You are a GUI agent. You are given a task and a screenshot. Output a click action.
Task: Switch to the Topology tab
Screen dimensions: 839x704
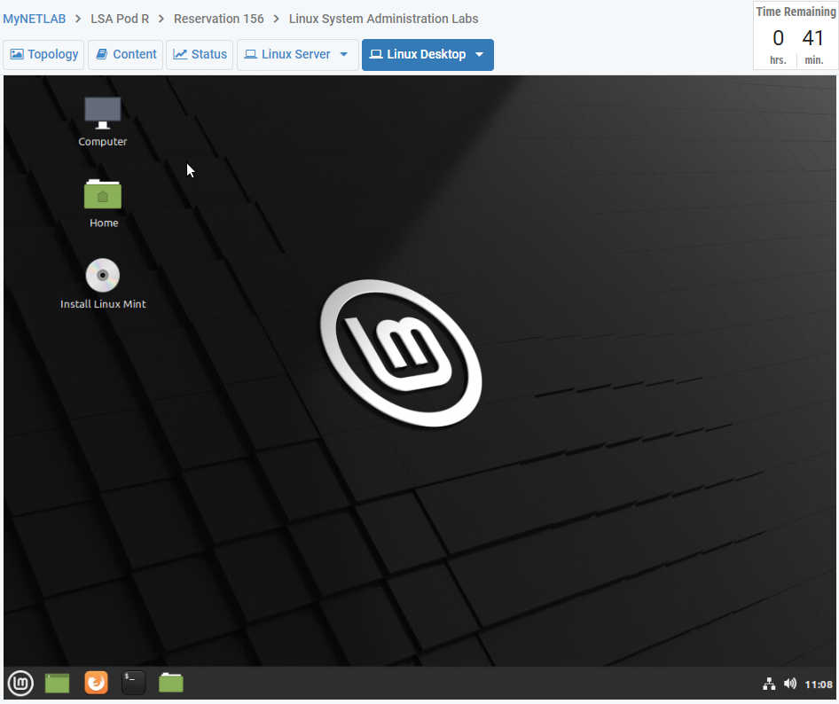(x=43, y=55)
